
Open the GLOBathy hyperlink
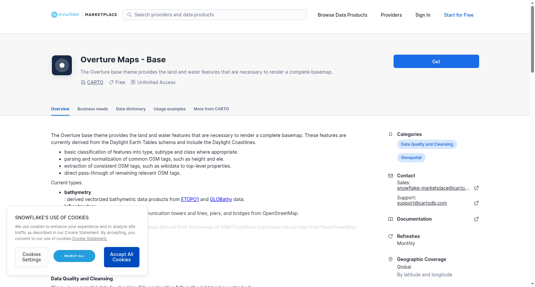point(221,199)
